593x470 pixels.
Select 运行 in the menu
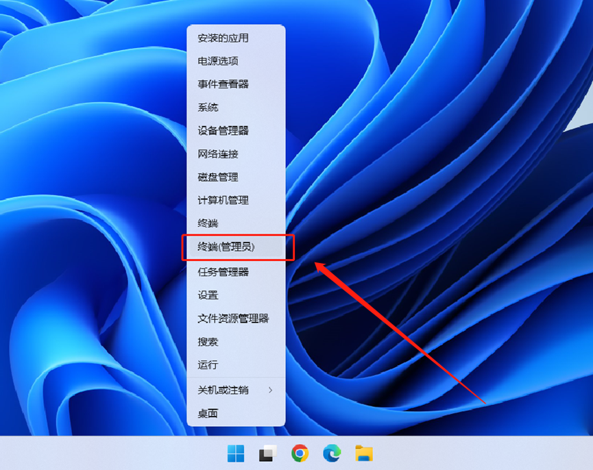coord(236,365)
